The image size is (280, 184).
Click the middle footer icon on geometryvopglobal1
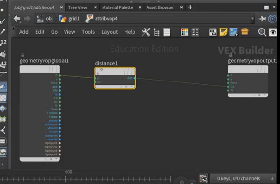coord(51,159)
